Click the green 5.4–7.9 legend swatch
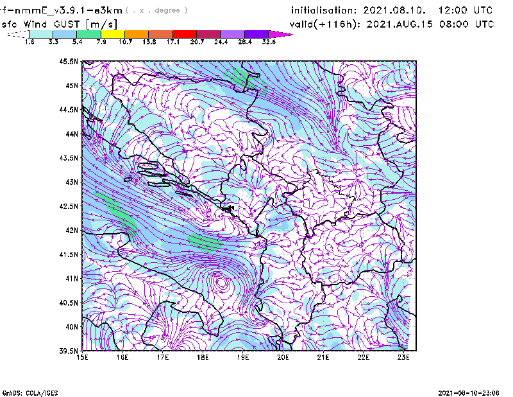 88,34
